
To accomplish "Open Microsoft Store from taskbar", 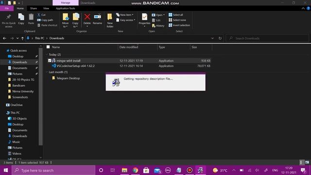I will (146, 170).
